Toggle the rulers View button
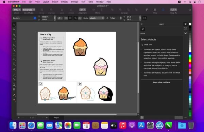Image resolution: width=204 pixels, height=132 pixels. click(x=147, y=10)
